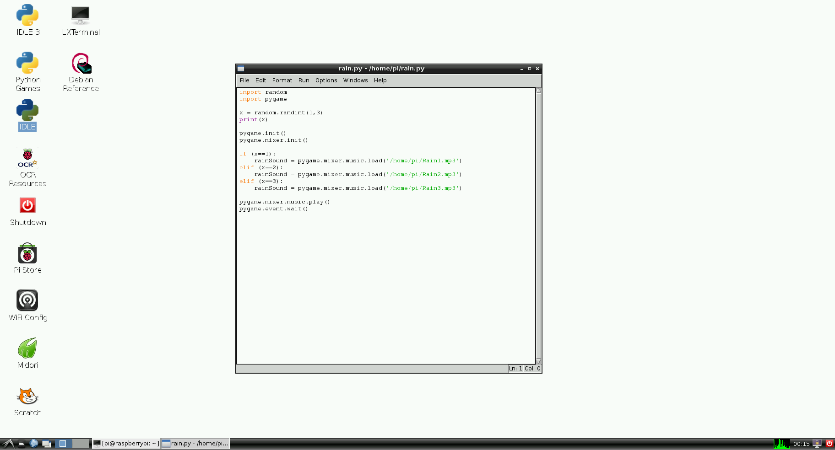Click the Rain3.mp3 path string
Image resolution: width=835 pixels, height=450 pixels.
[x=423, y=188]
